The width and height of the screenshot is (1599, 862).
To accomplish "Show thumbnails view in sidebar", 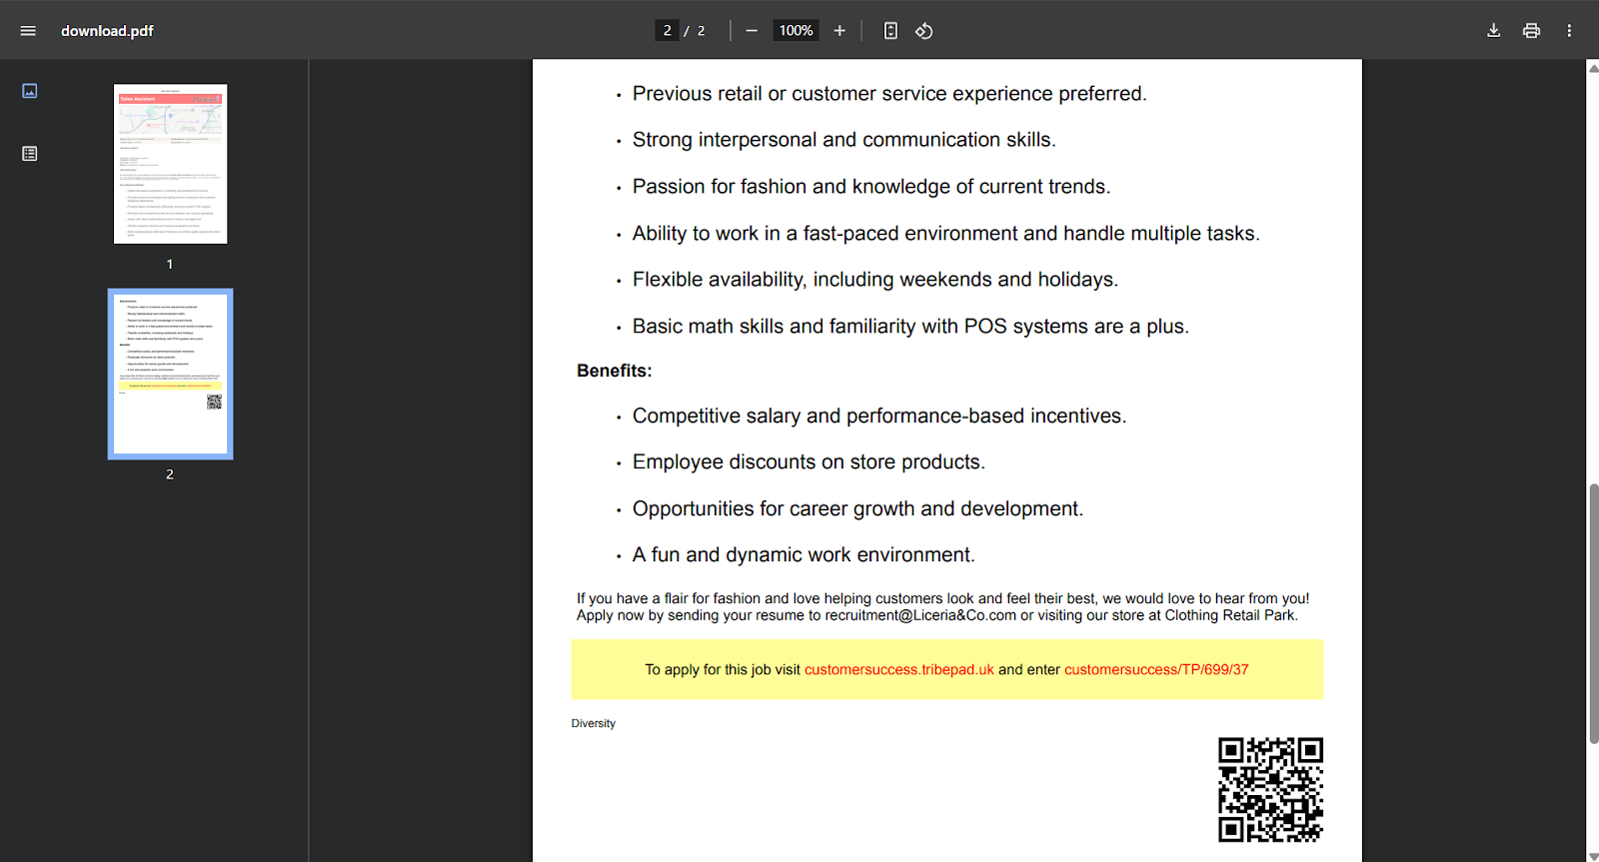I will point(30,91).
